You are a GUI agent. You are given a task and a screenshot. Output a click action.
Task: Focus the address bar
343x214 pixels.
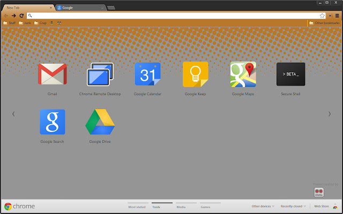(x=176, y=16)
